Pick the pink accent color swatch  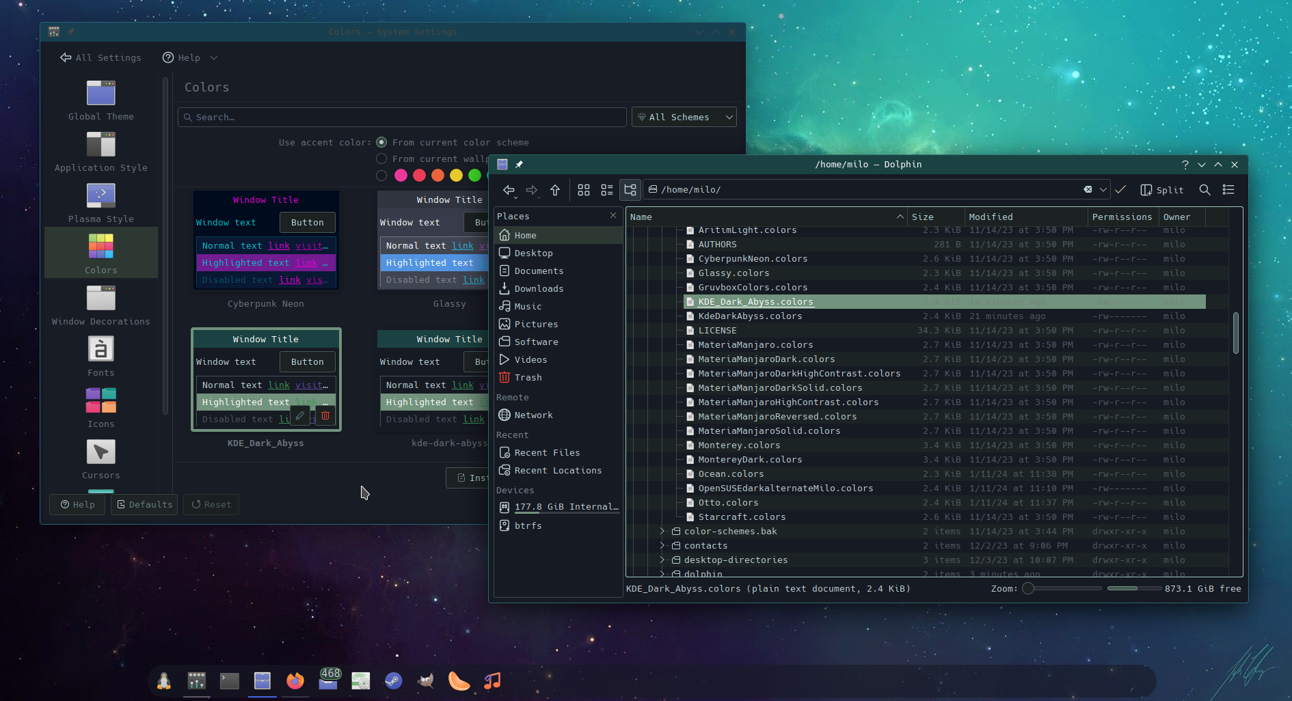click(401, 176)
